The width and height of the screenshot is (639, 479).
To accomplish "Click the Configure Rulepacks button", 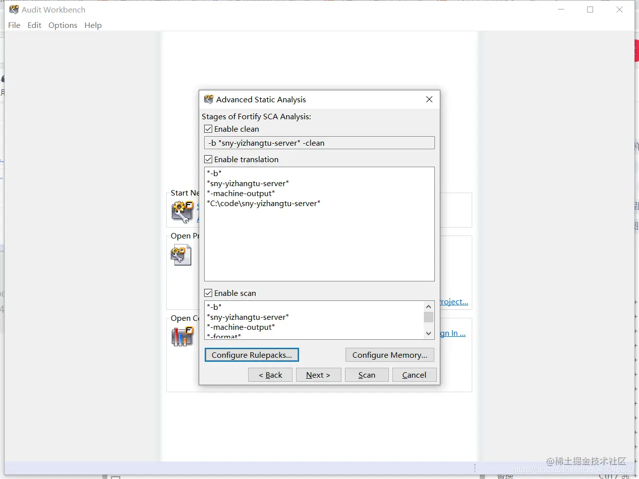I will [252, 355].
